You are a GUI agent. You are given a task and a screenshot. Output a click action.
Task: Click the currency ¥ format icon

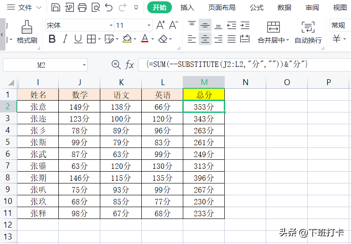[336, 39]
